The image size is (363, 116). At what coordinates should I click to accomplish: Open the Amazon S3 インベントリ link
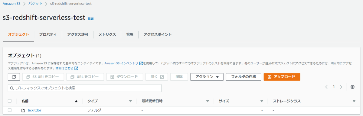121,63
